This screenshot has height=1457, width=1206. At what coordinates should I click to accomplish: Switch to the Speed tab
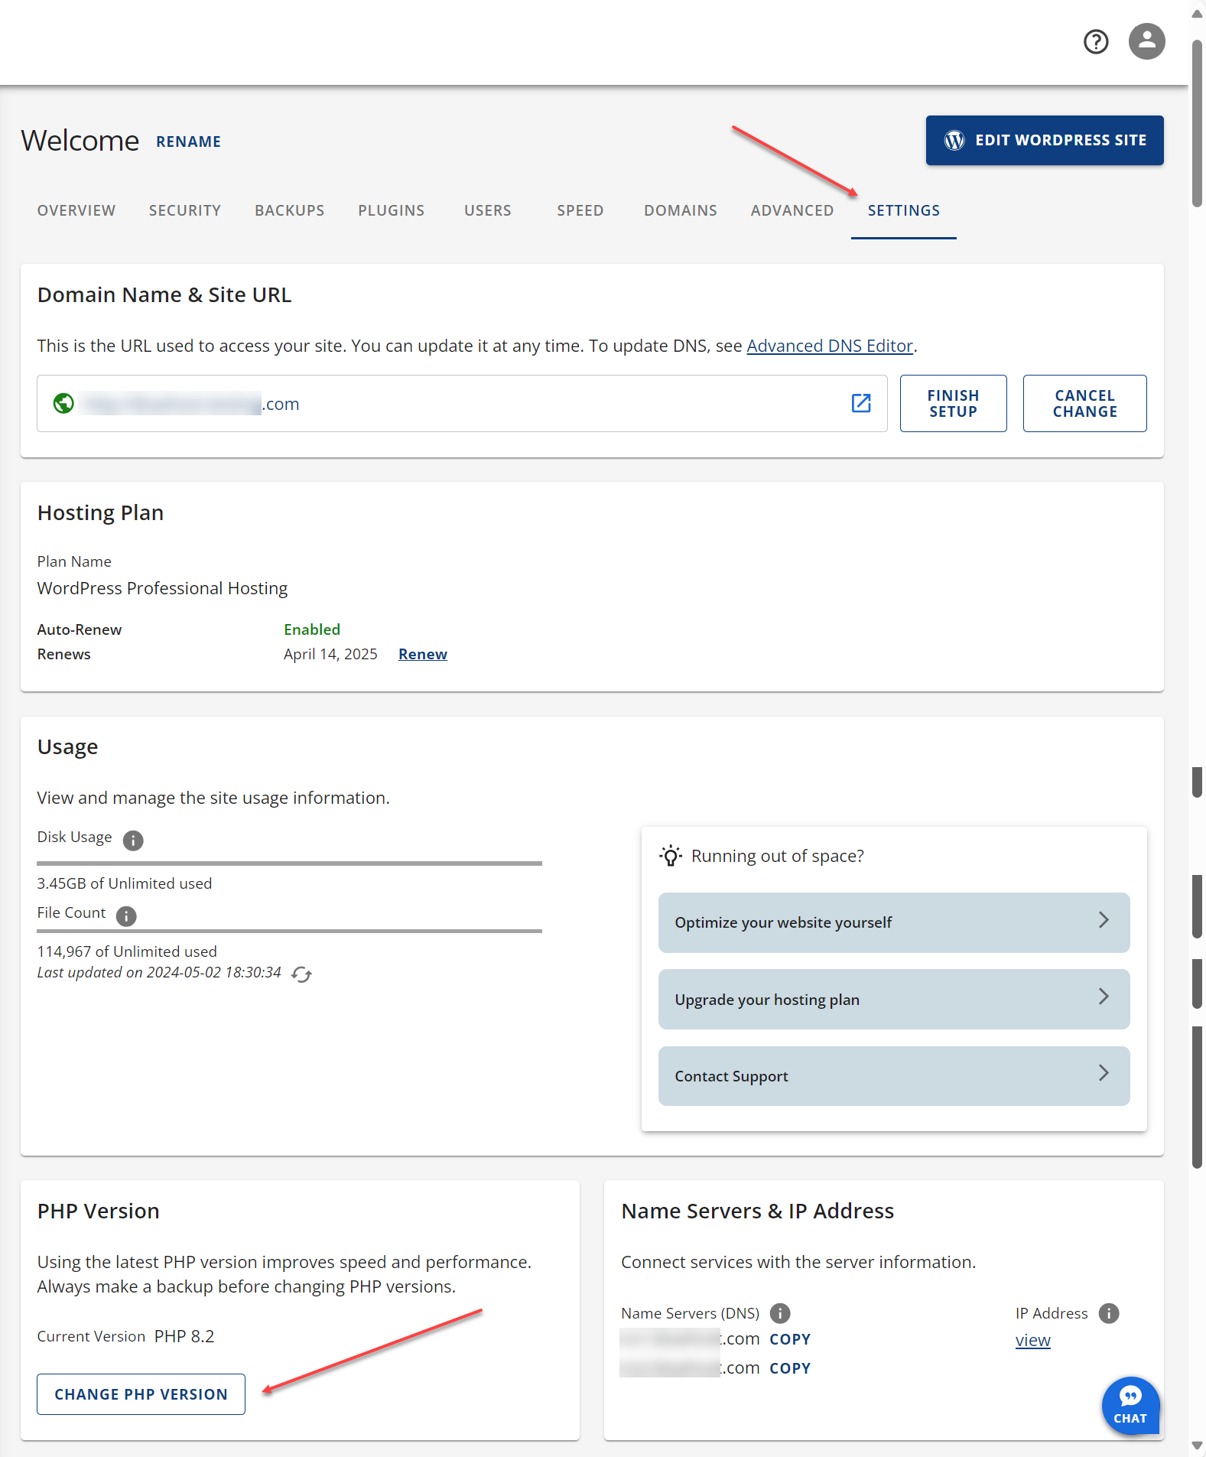point(580,210)
